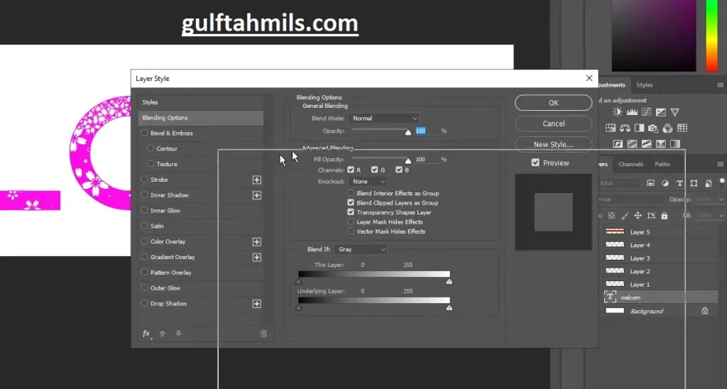Open the Paths tab
Image resolution: width=727 pixels, height=389 pixels.
pyautogui.click(x=662, y=164)
